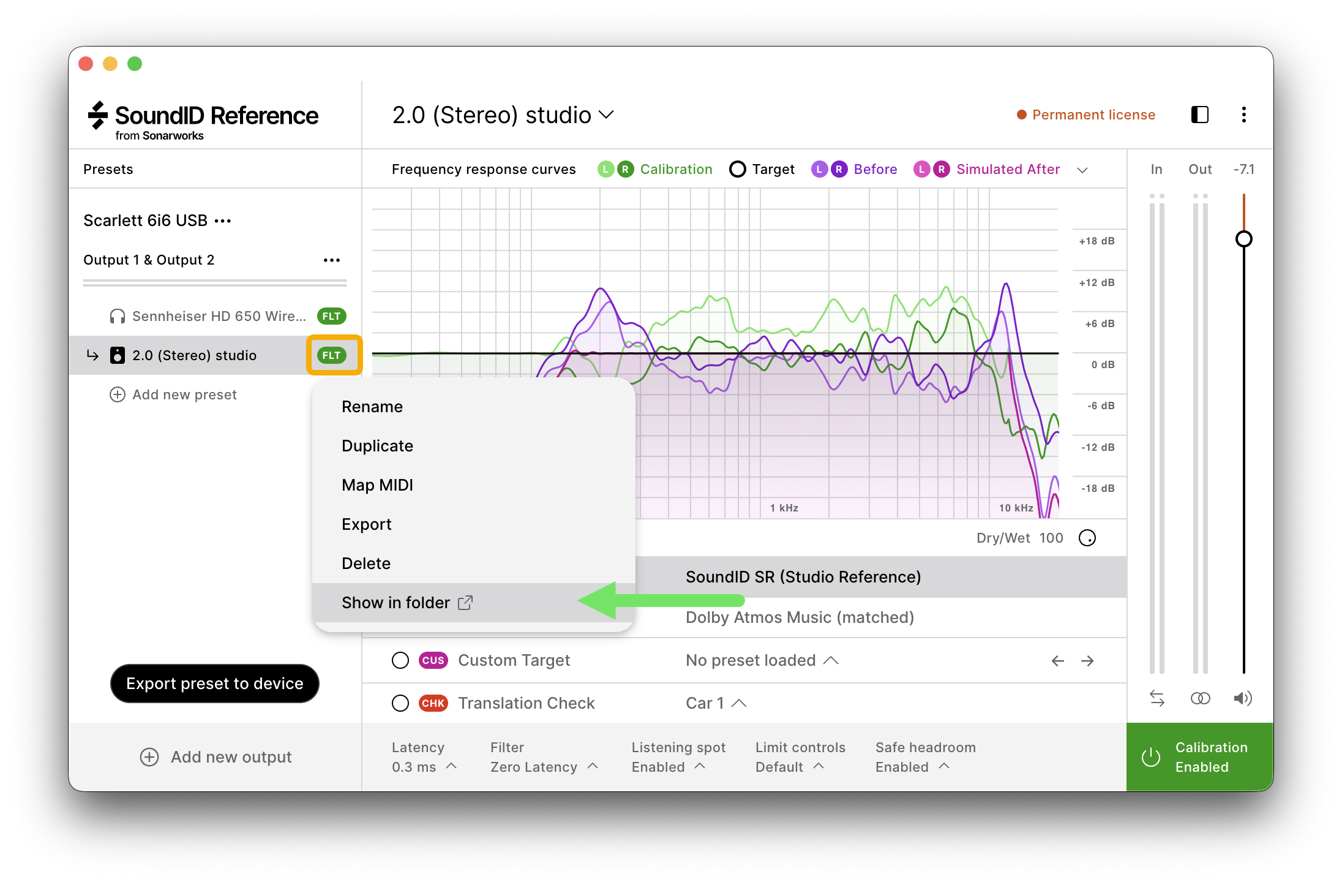Click Add new preset link
The height and width of the screenshot is (882, 1342).
(173, 394)
